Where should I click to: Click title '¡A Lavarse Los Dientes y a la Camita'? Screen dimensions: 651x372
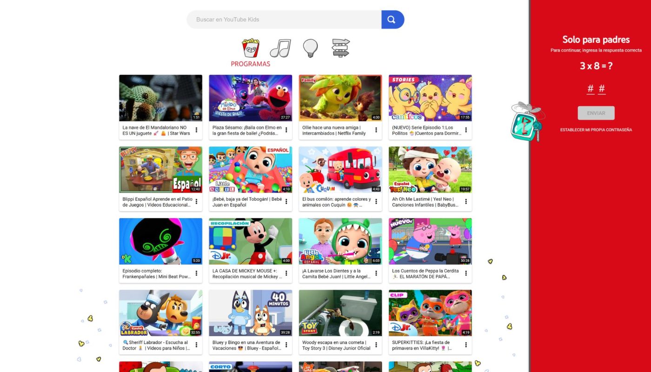point(336,273)
